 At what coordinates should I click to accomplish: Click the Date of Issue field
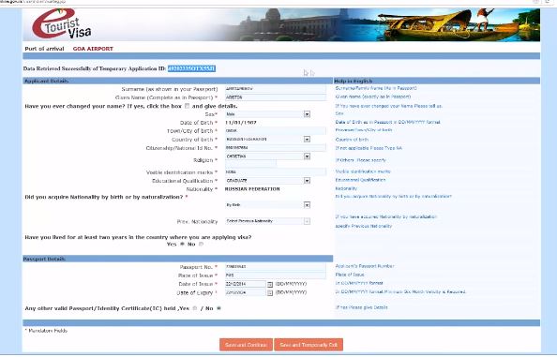point(245,284)
